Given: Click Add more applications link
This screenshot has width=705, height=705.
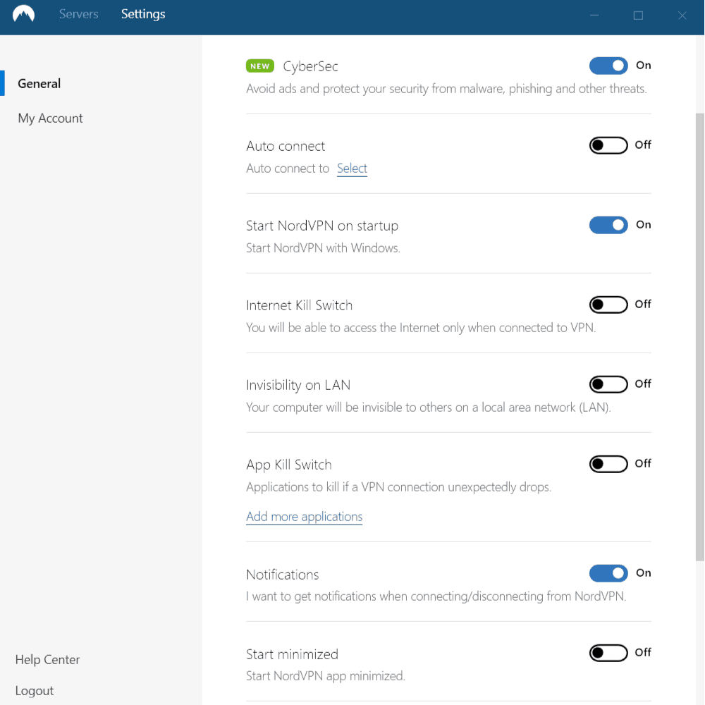Looking at the screenshot, I should (x=305, y=517).
